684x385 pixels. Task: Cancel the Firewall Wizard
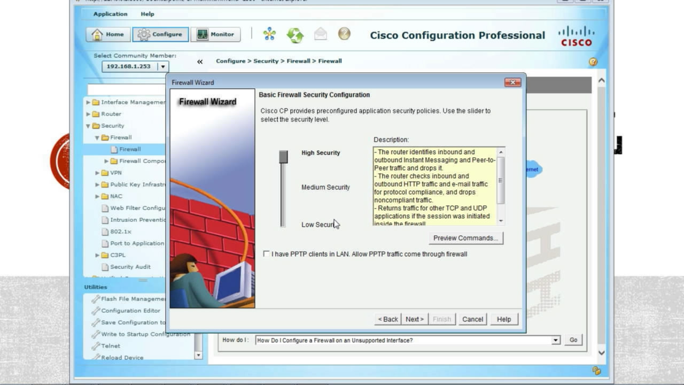click(x=472, y=319)
